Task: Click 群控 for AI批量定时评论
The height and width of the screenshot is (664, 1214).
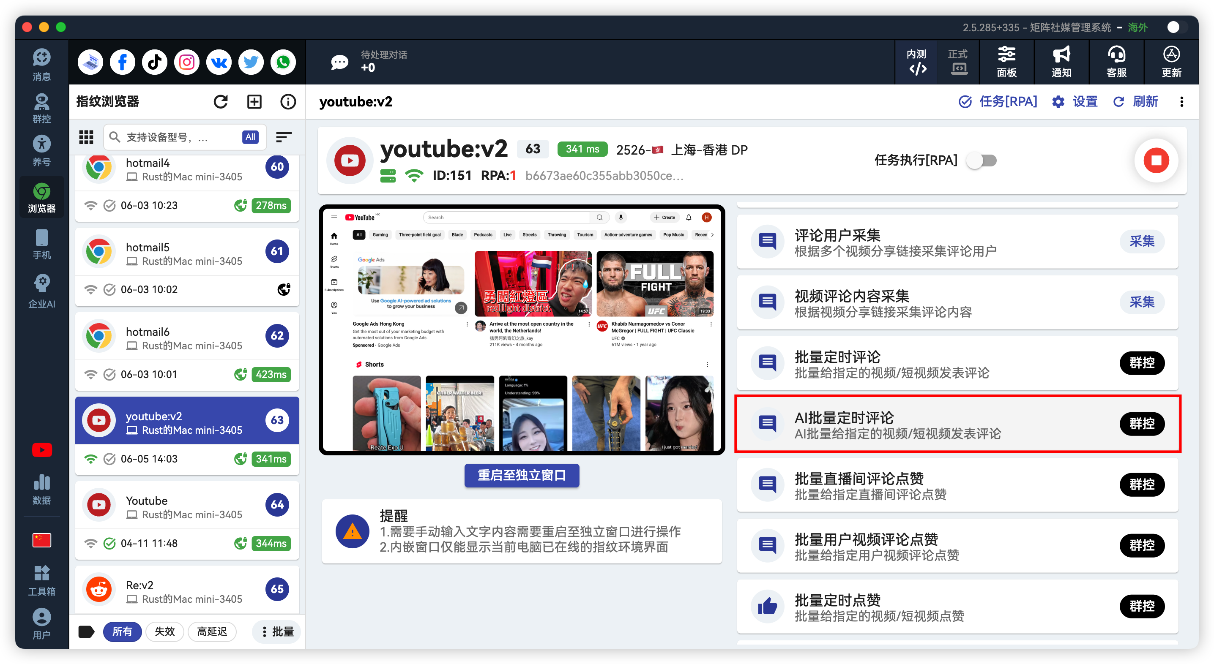Action: pyautogui.click(x=1142, y=424)
